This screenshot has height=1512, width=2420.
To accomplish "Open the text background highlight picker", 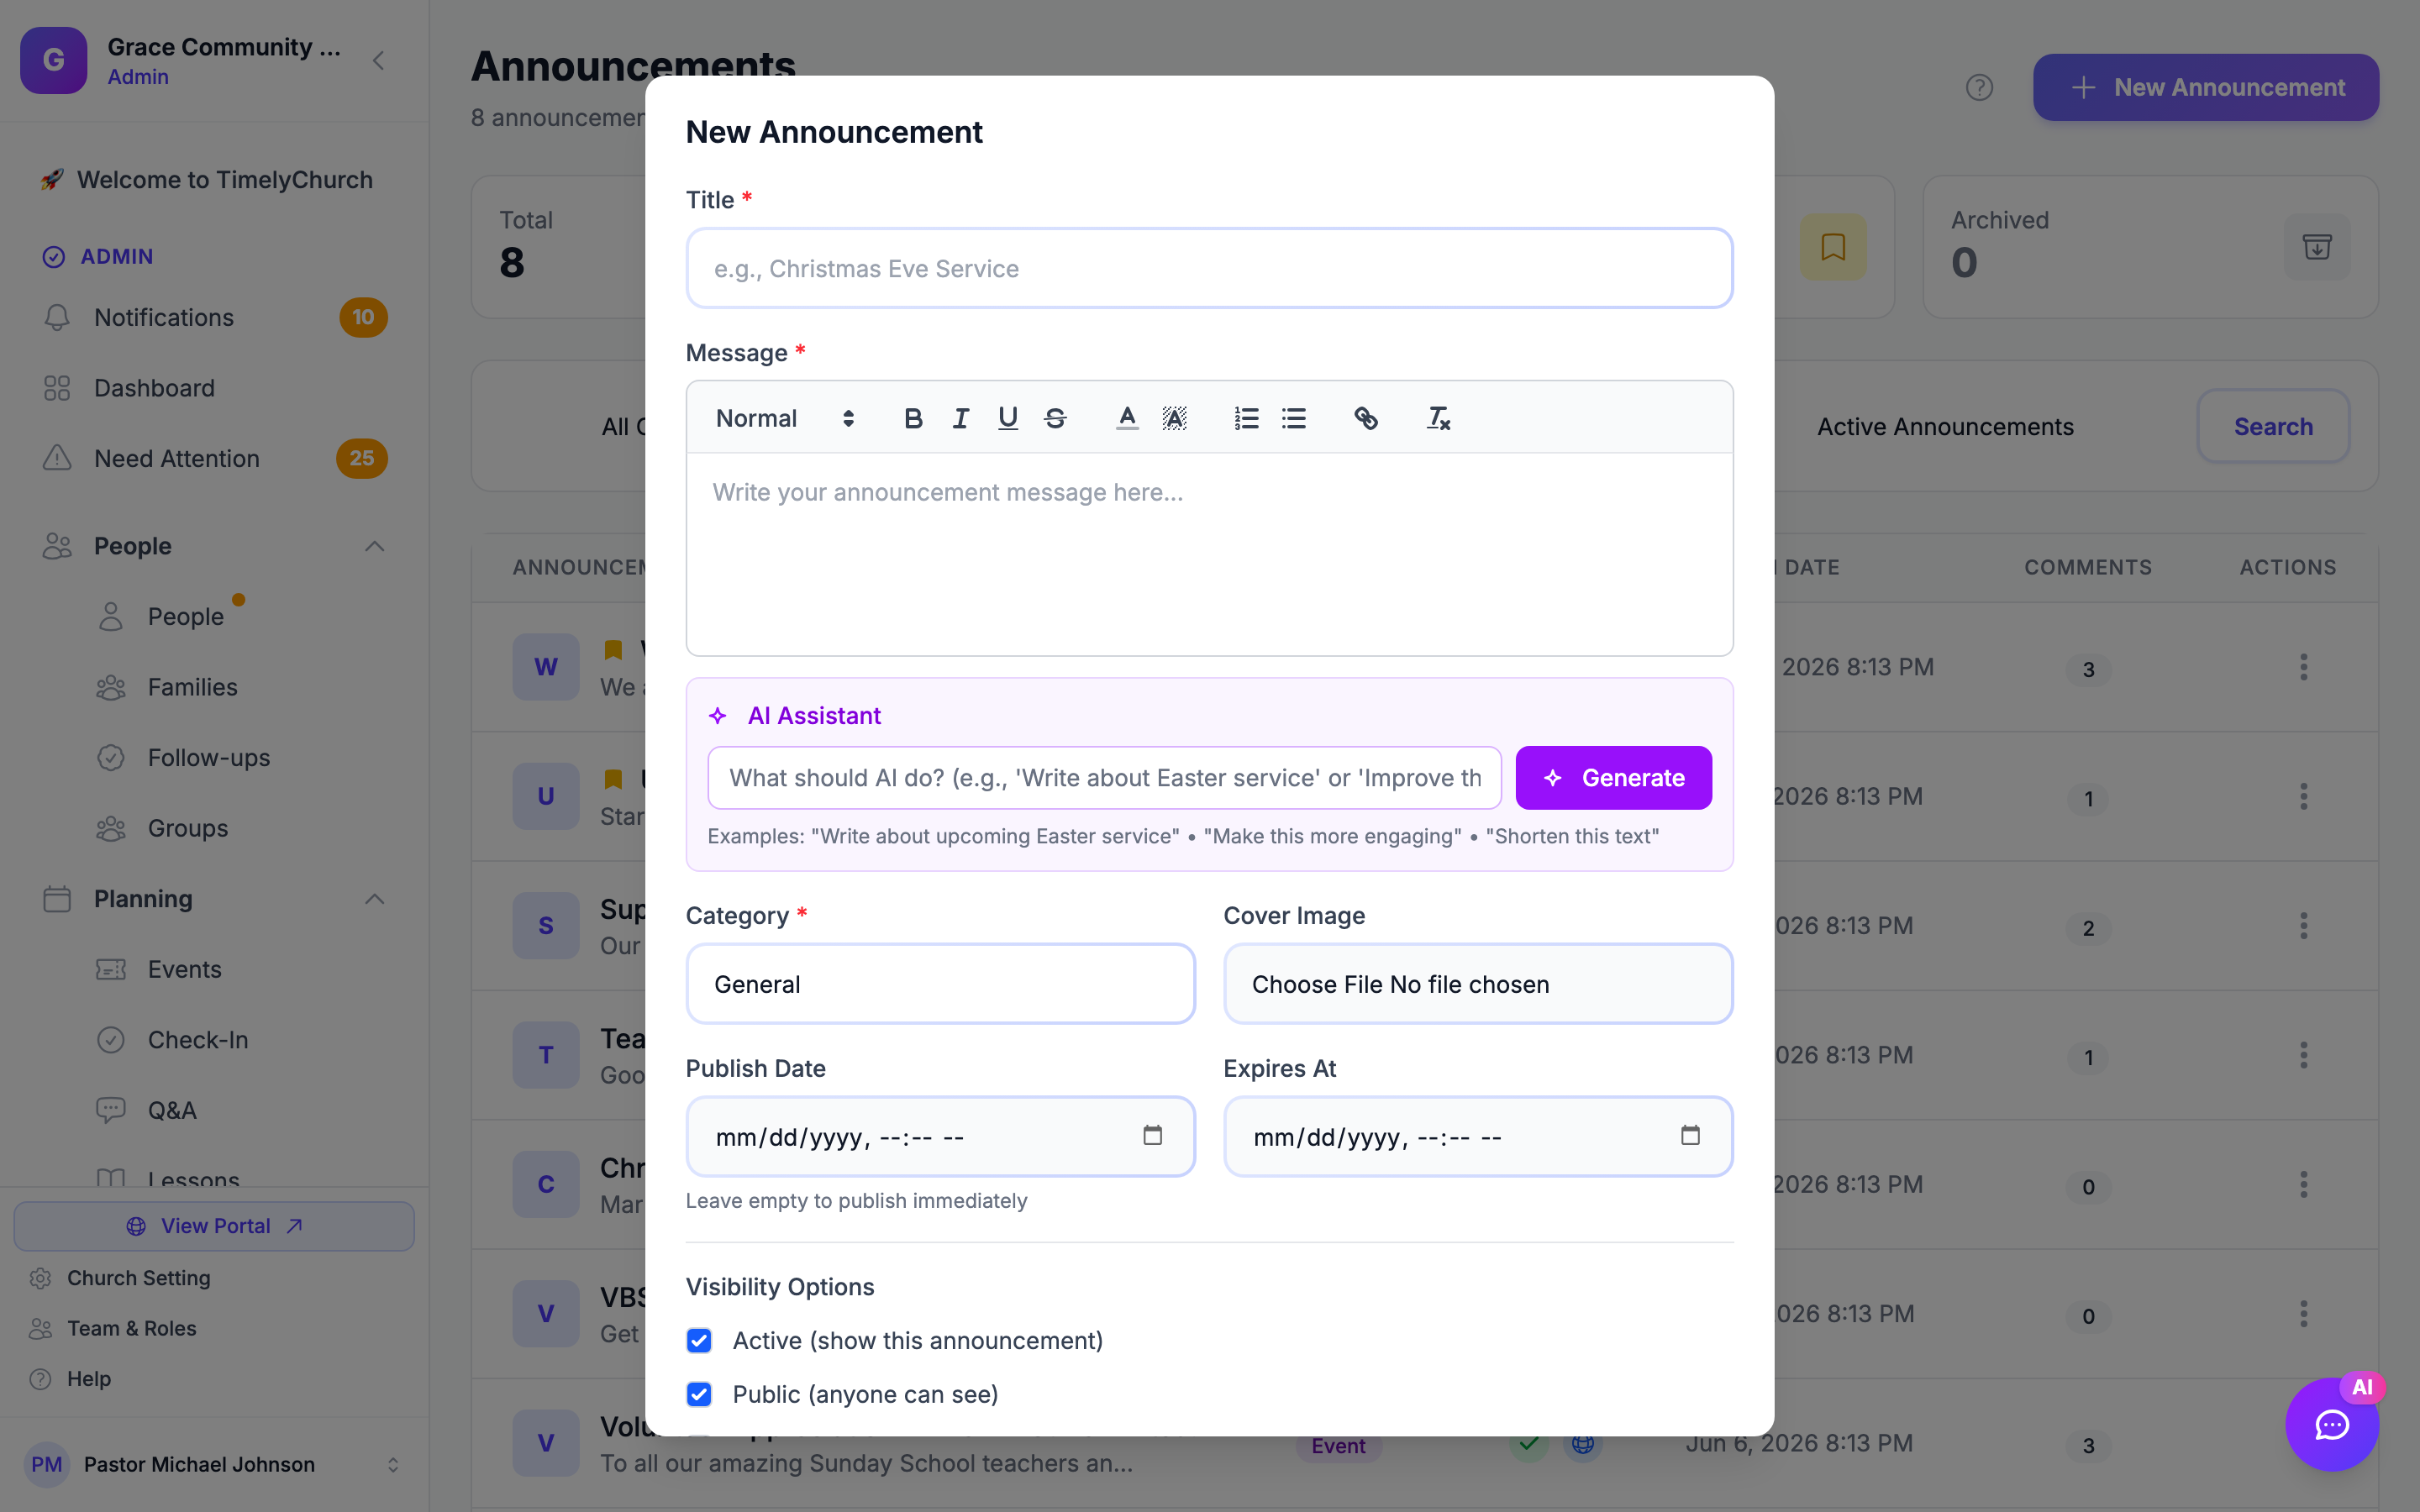I will point(1174,418).
